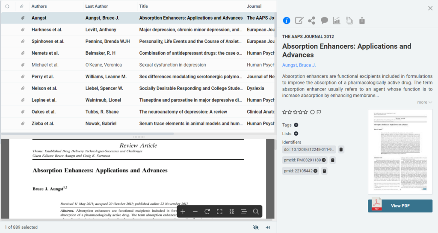Show PDF page thumbnails grid
Screen dimensions: 438x233
231,212
